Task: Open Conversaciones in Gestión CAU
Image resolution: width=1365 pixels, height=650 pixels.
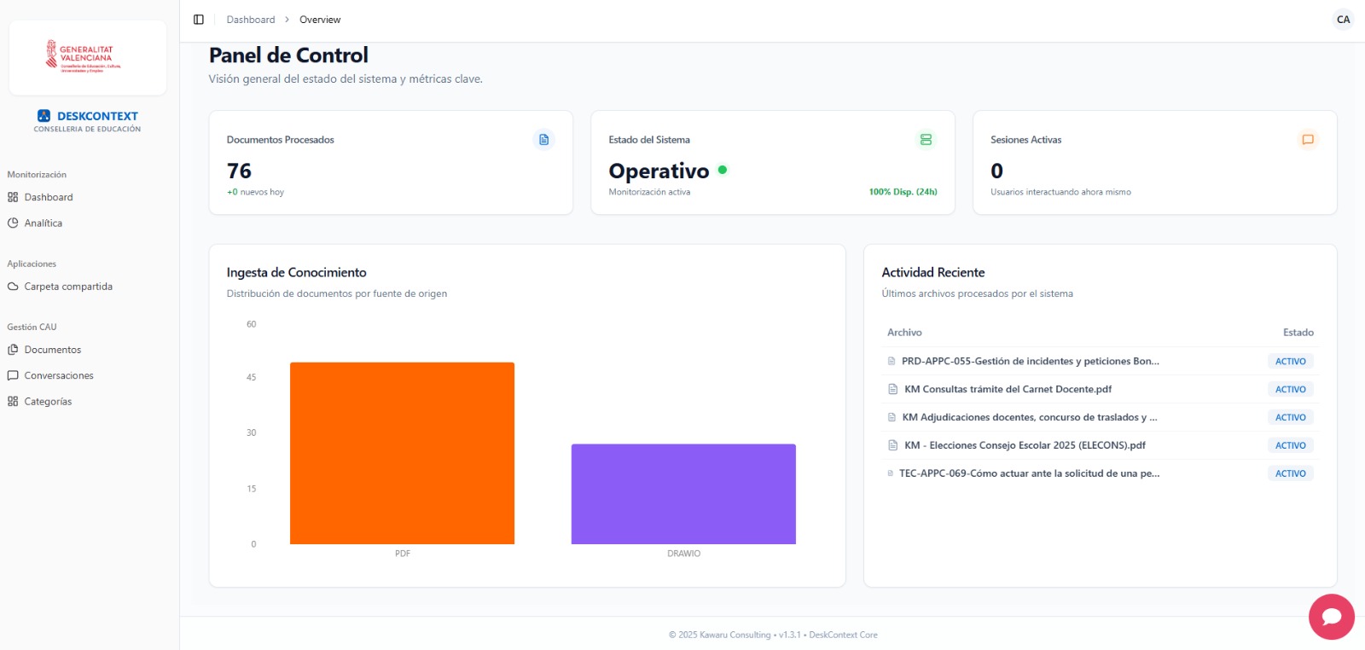Action: pyautogui.click(x=58, y=375)
